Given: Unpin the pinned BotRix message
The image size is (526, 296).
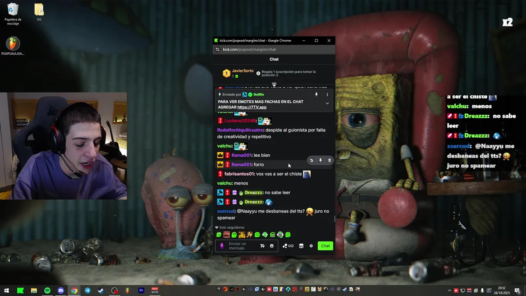Looking at the screenshot, I should tap(316, 95).
